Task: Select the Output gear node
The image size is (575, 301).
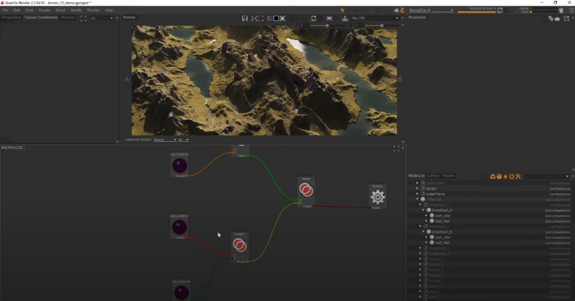Action: coord(377,197)
